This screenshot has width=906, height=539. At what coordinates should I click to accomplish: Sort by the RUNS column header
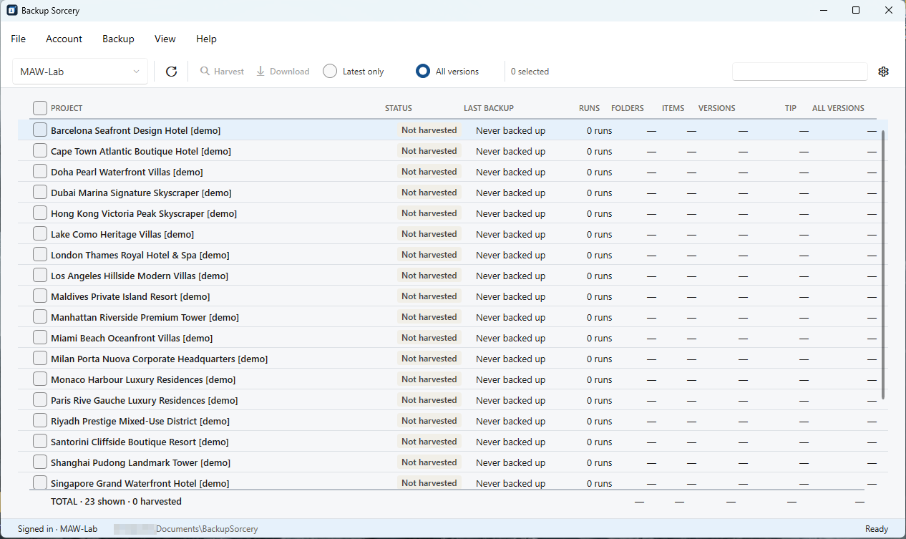590,108
